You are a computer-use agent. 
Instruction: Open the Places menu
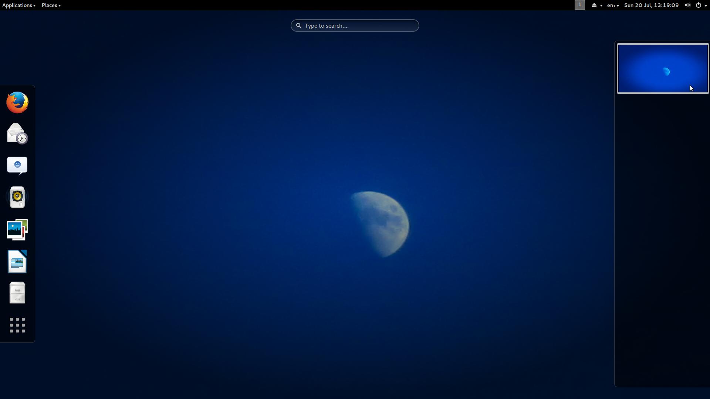(x=51, y=5)
